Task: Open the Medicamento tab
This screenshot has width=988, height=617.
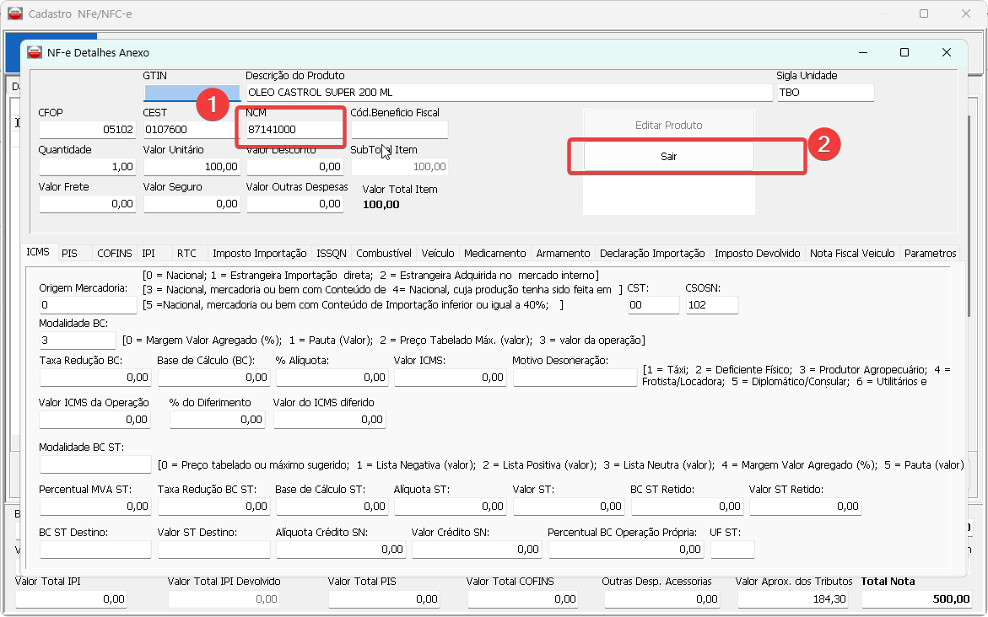Action: (x=495, y=253)
